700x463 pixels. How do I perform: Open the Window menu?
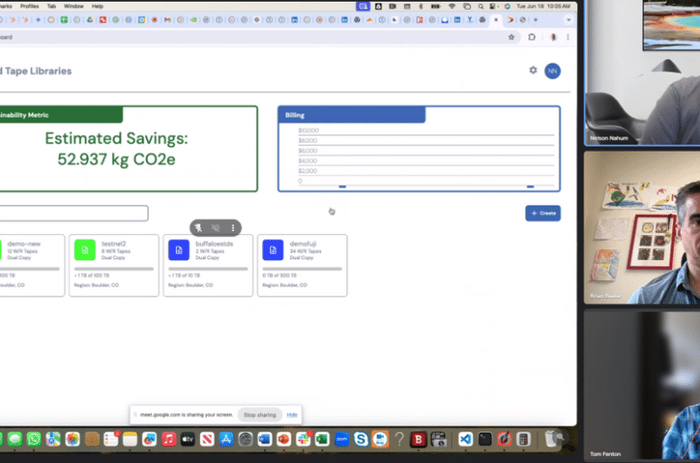coord(74,6)
